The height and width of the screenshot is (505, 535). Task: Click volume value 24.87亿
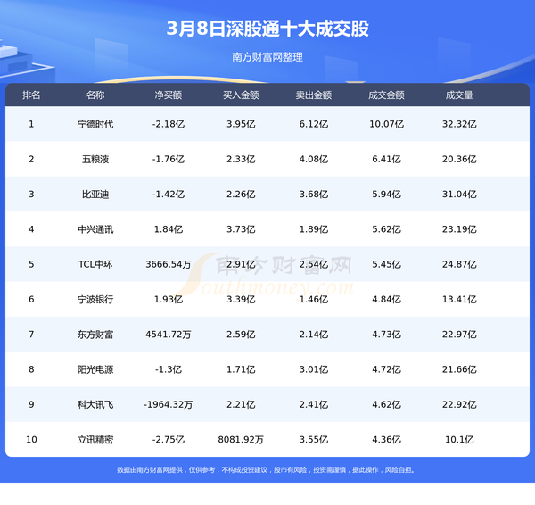coord(459,264)
